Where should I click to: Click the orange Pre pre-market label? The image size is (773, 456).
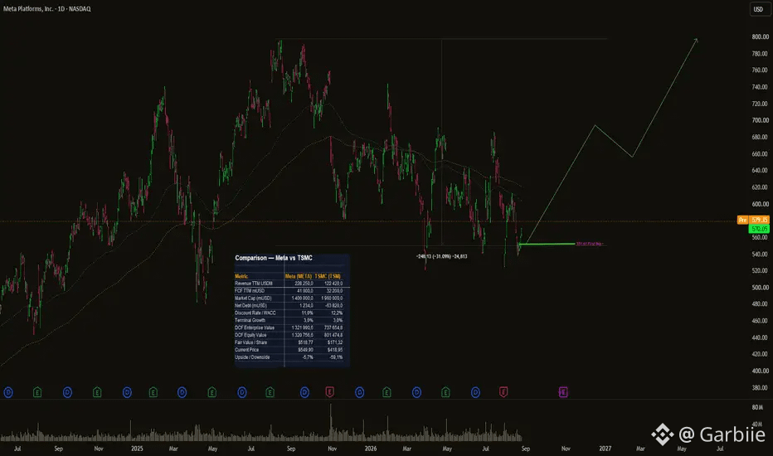pos(743,220)
